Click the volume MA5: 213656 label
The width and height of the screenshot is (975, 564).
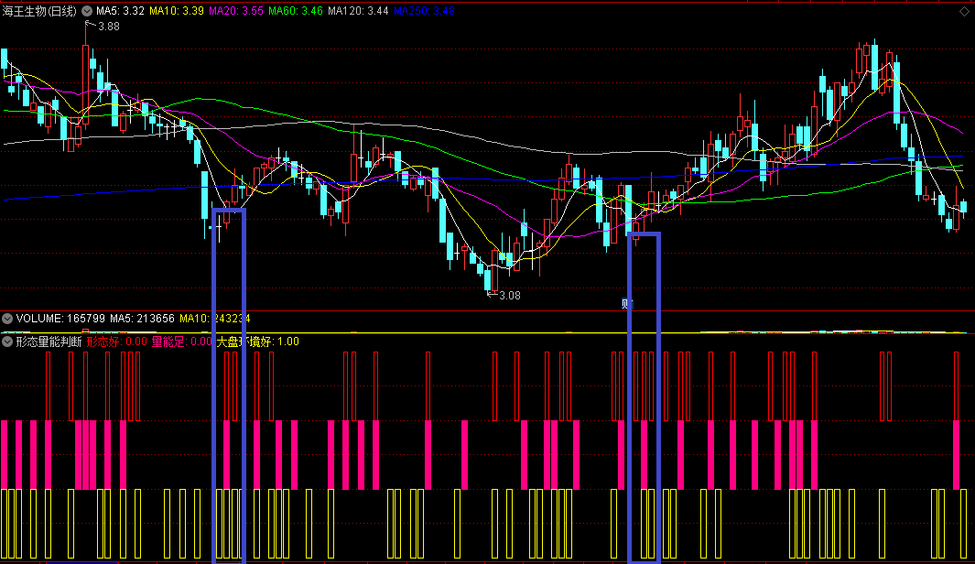(143, 319)
